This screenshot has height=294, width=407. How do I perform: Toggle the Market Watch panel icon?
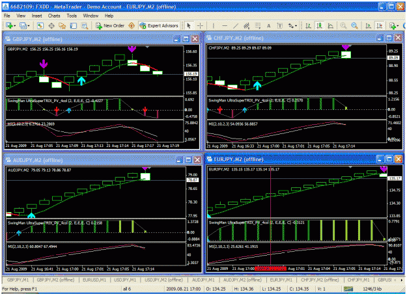(40, 25)
